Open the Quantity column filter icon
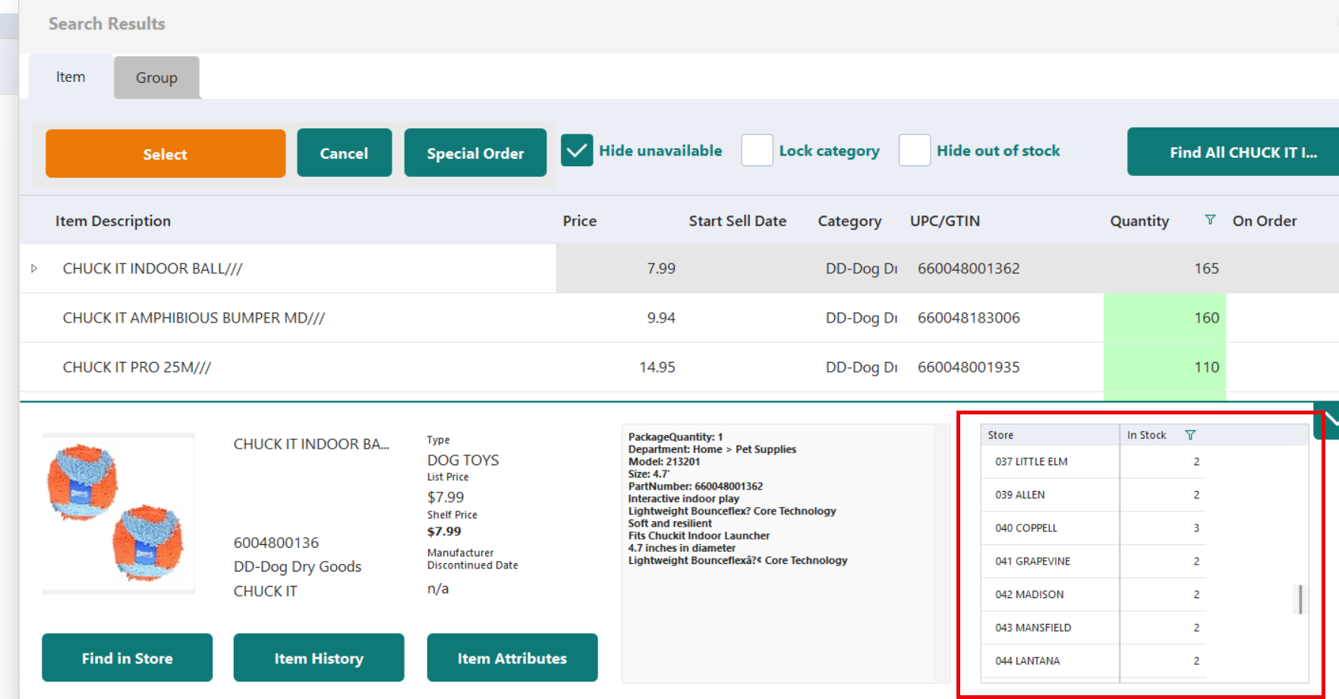 pyautogui.click(x=1210, y=220)
